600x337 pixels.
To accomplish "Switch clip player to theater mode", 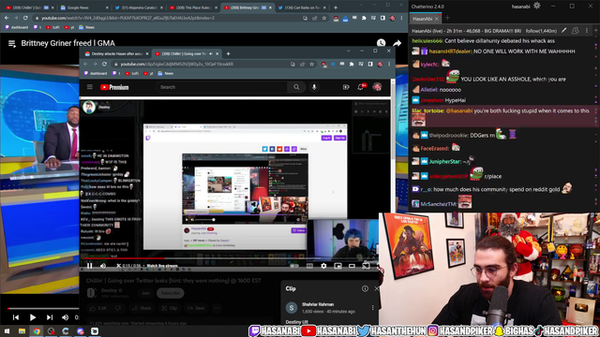I will point(352,266).
